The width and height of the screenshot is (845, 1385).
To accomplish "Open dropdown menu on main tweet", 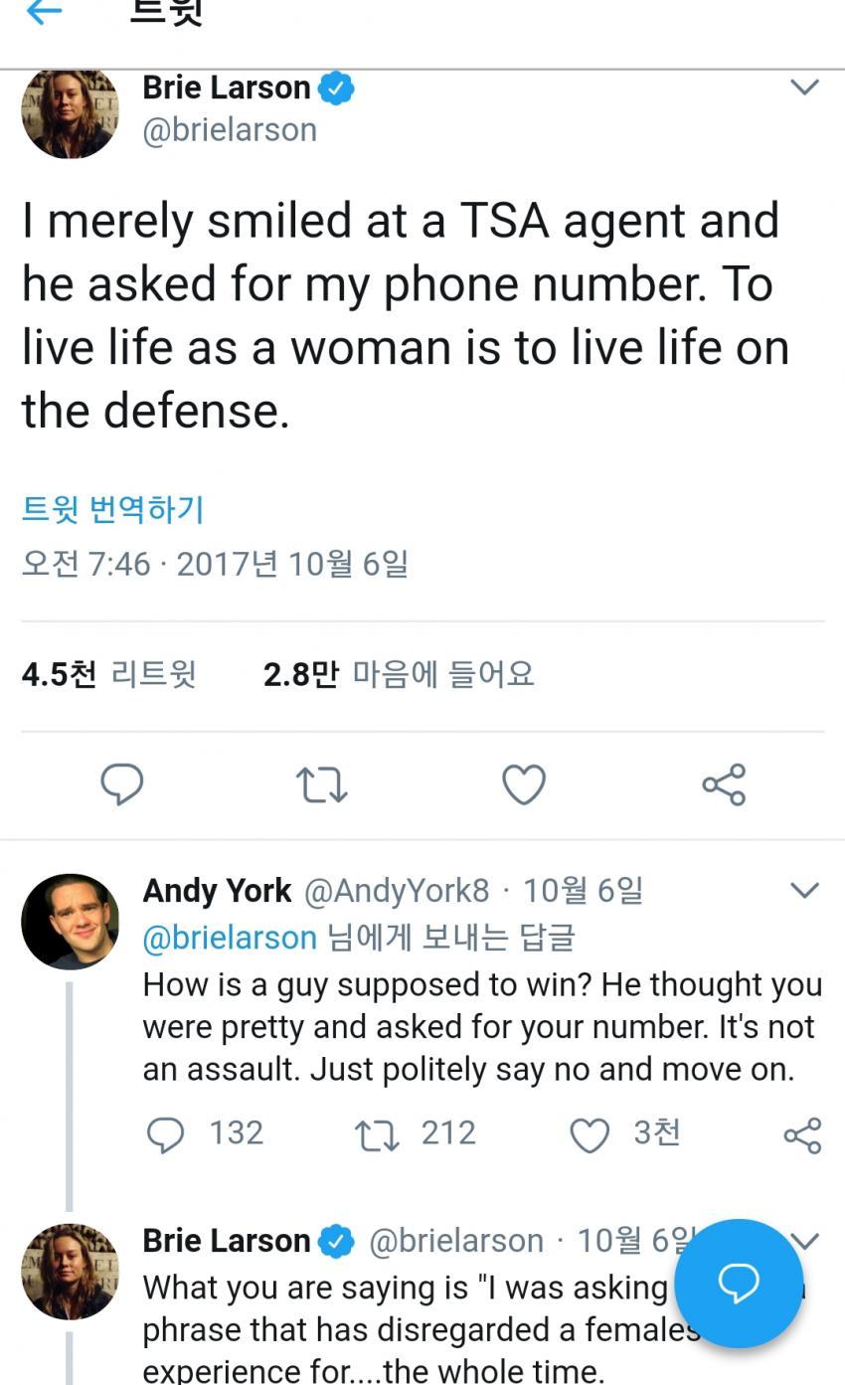I will (x=804, y=87).
